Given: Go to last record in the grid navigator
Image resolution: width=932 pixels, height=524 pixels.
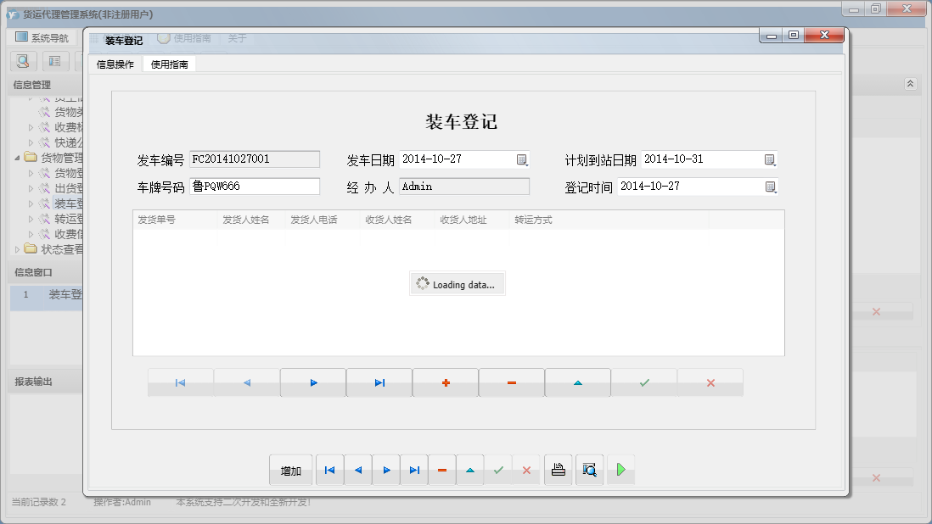Looking at the screenshot, I should point(379,383).
